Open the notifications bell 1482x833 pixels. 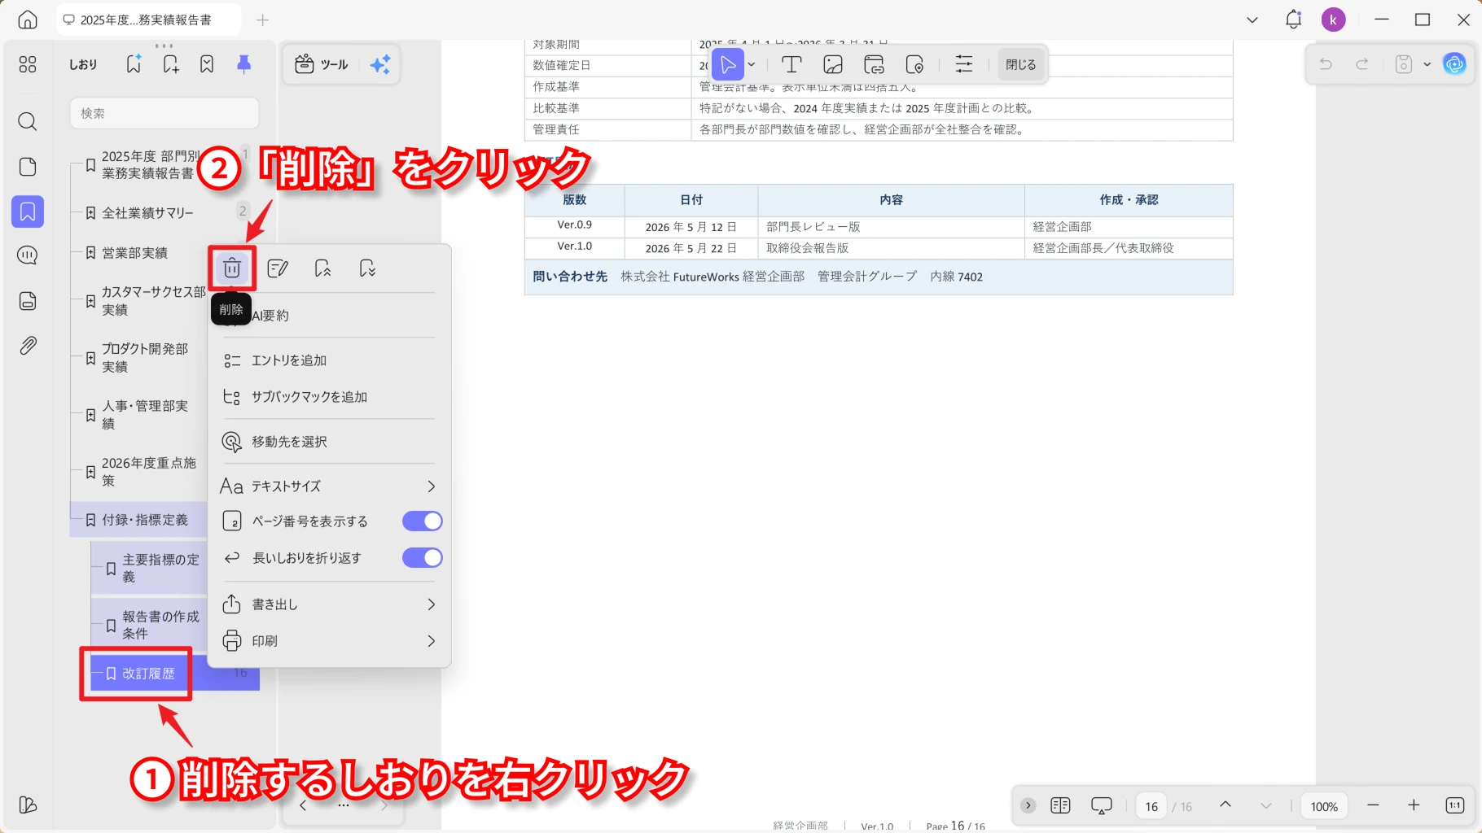point(1293,20)
